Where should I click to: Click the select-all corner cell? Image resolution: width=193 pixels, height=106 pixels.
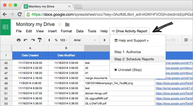(x=6, y=48)
